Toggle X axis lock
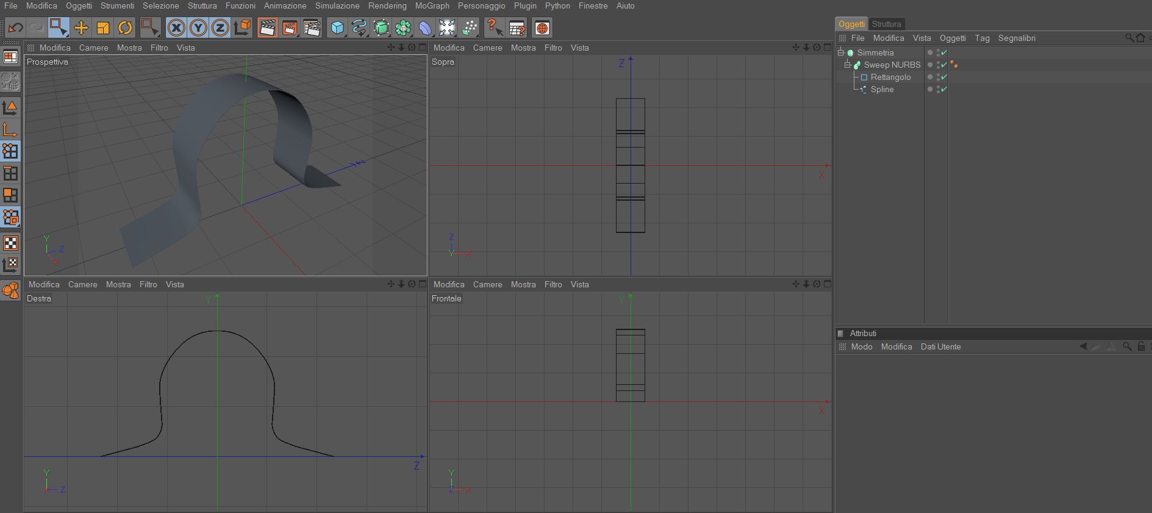 (176, 27)
